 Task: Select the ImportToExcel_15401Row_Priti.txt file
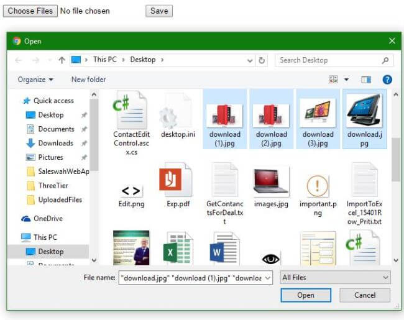click(365, 194)
